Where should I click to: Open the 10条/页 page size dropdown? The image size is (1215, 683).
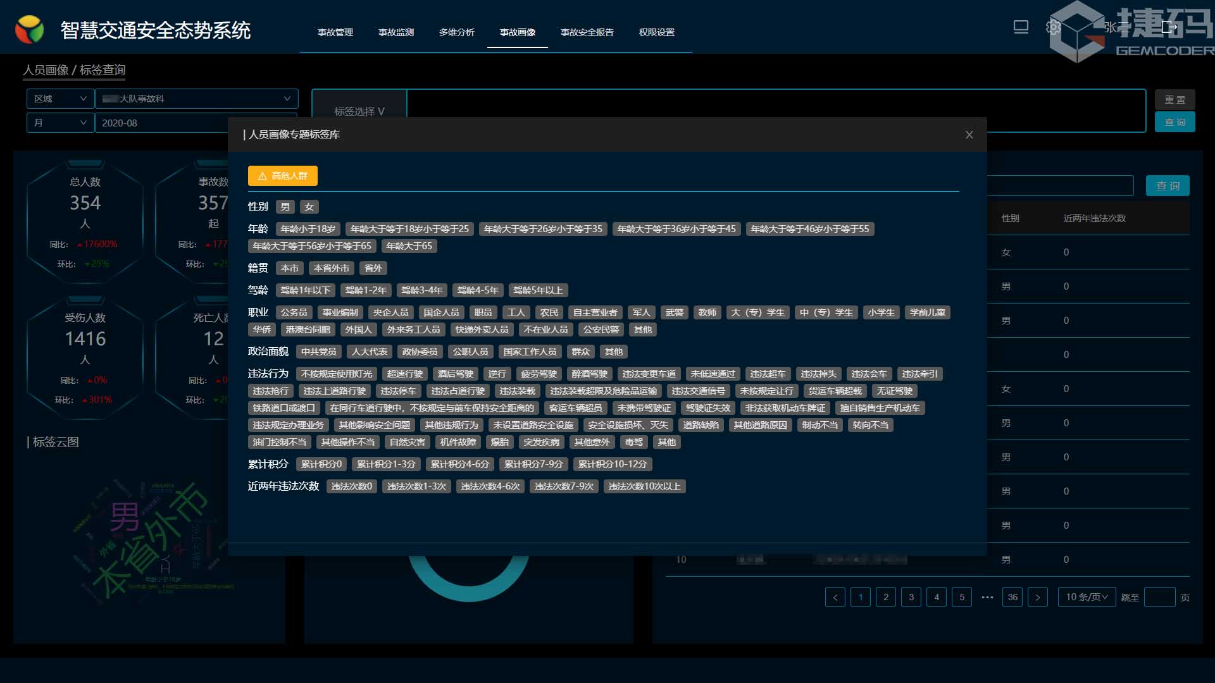coord(1087,597)
